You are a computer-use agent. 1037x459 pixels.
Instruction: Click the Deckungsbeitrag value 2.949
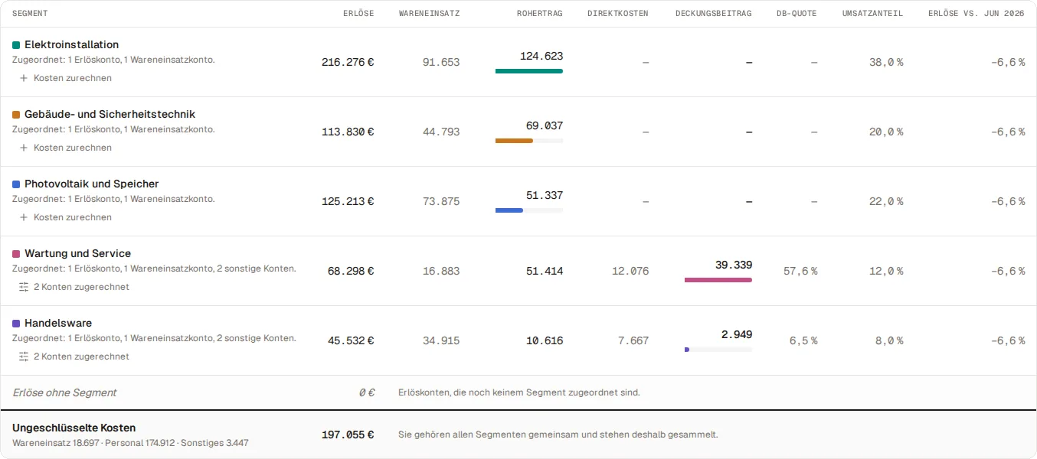tap(737, 334)
